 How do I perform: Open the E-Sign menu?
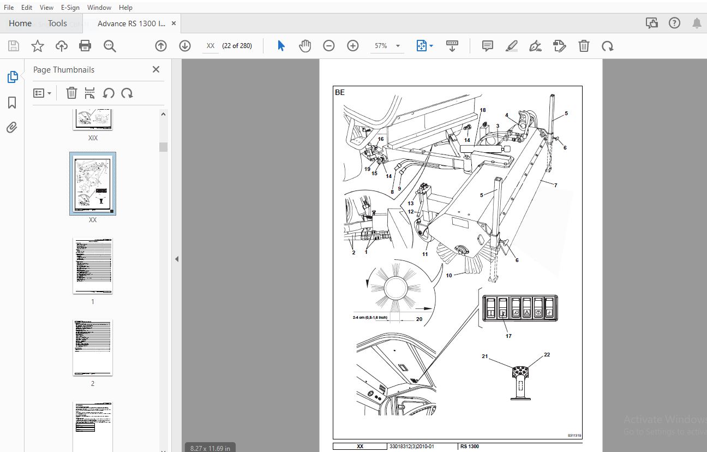[x=70, y=8]
